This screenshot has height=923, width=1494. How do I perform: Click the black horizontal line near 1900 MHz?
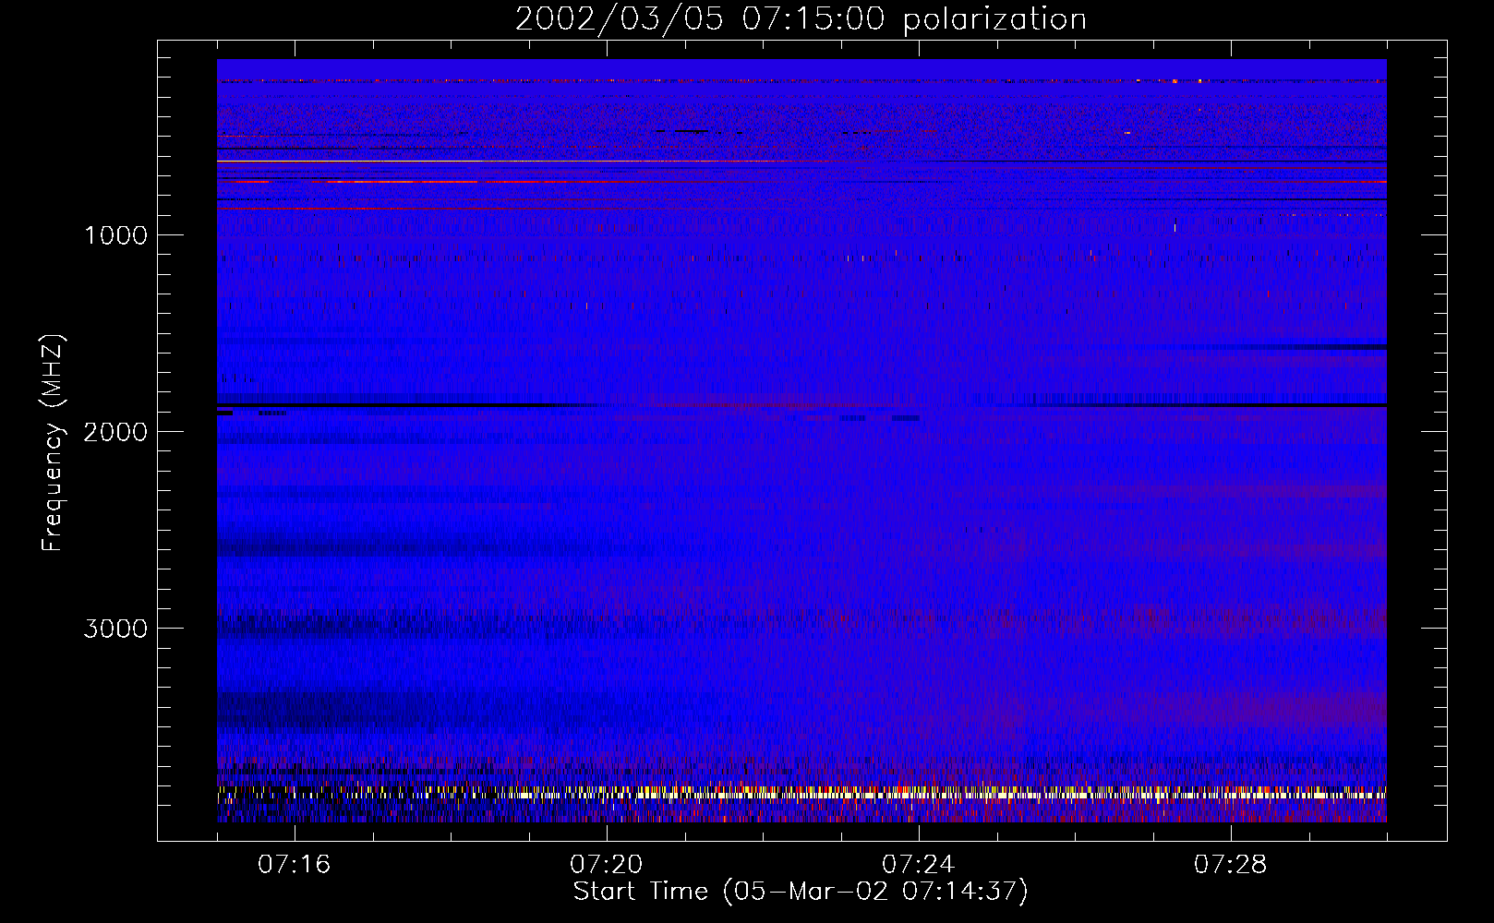pyautogui.click(x=801, y=405)
